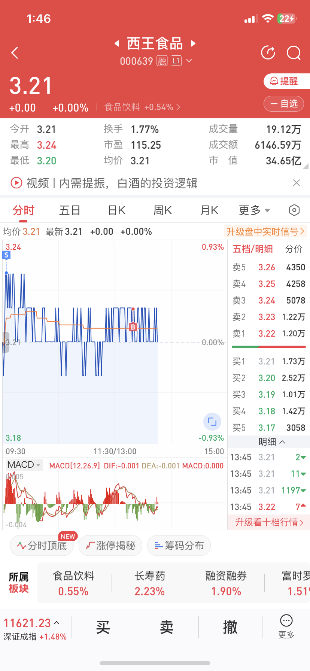The width and height of the screenshot is (310, 671).
Task: Tap trade detail row with volume 1197
Action: pos(269,491)
